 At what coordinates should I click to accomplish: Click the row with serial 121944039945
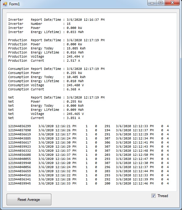(x=88, y=183)
